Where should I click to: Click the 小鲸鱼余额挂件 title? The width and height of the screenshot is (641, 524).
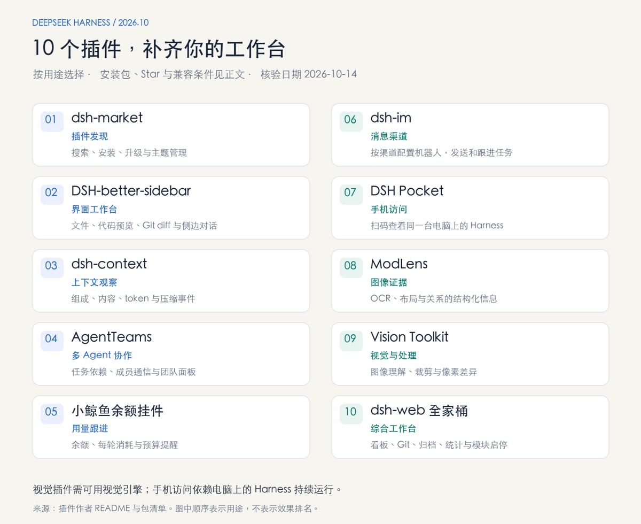tap(117, 411)
